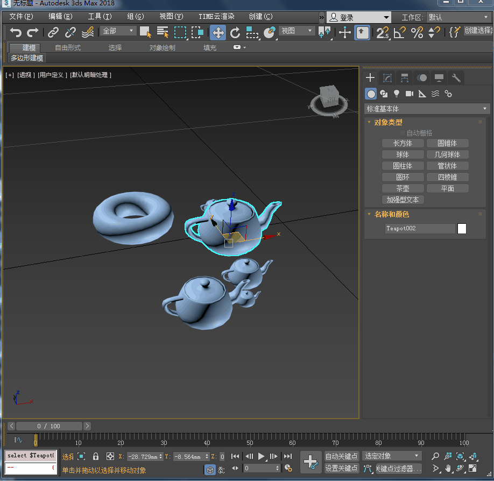Open the Utilities panel wrench icon
Image resolution: width=494 pixels, height=481 pixels.
click(456, 78)
